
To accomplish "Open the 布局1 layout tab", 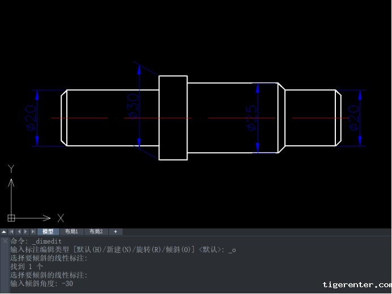I will coord(71,232).
